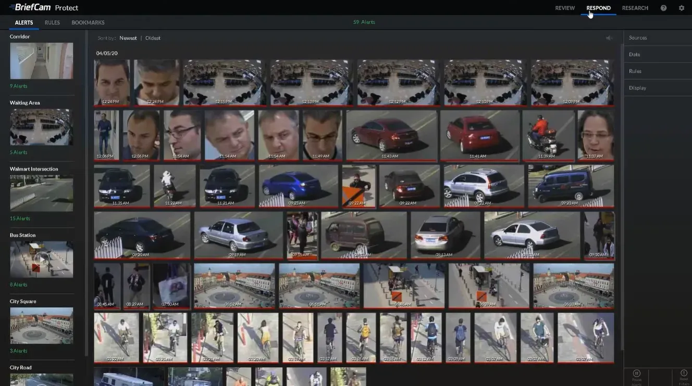Open the 09:19 AM silver sedan alert
Screen dimensions: 692x386
tap(239, 235)
